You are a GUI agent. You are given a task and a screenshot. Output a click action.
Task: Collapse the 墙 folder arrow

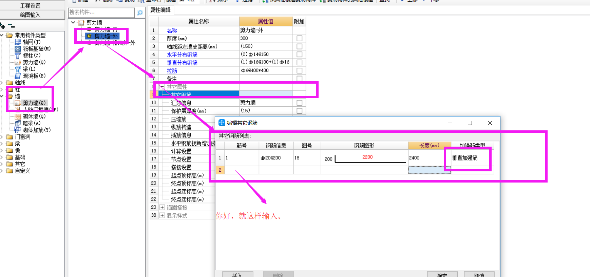pos(2,96)
